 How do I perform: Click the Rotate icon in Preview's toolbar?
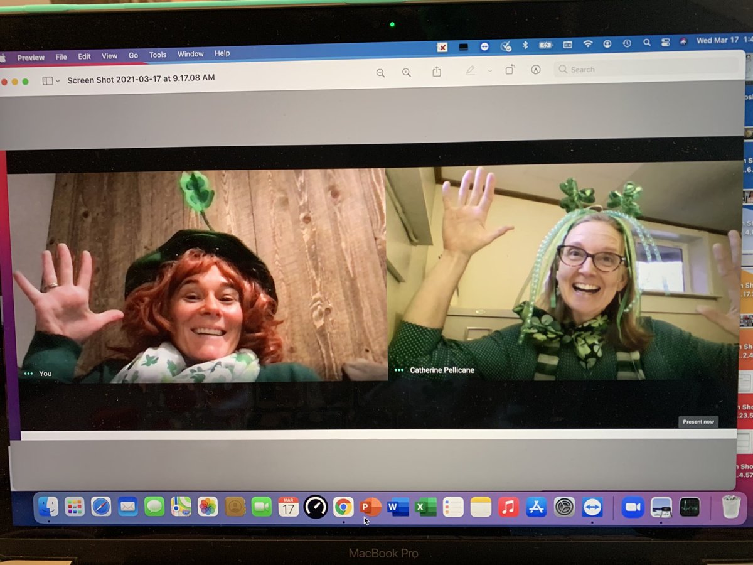(510, 70)
